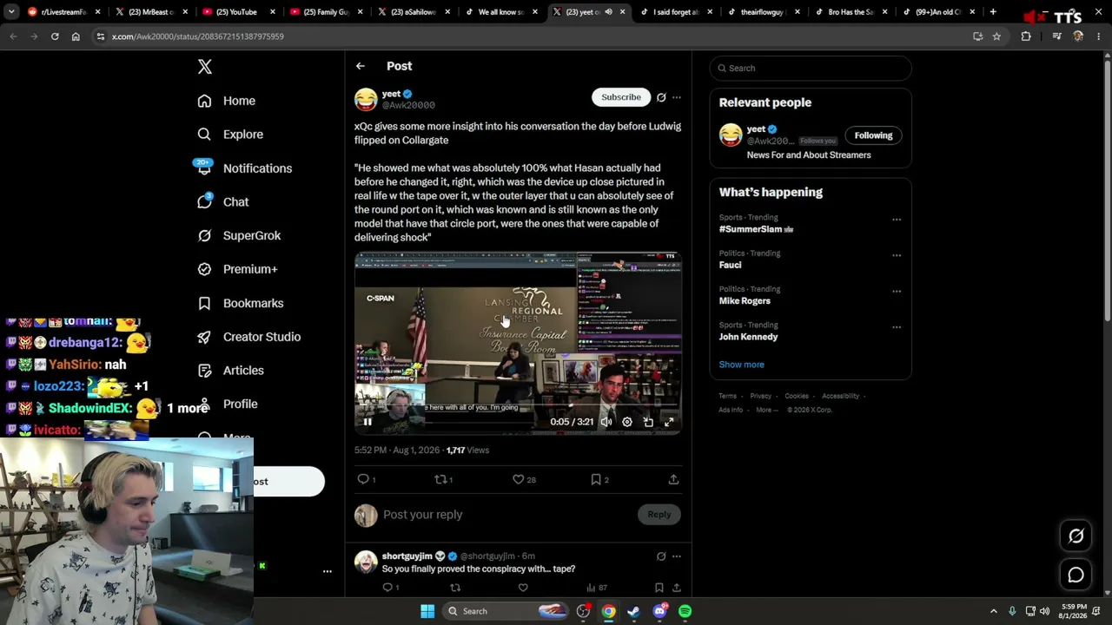Click Grok icon on shortguyjim's reply
The height and width of the screenshot is (625, 1112).
661,556
